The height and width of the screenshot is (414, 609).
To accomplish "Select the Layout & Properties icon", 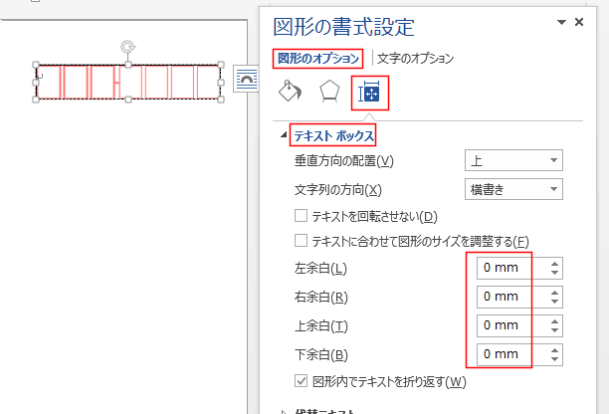I will [x=369, y=93].
